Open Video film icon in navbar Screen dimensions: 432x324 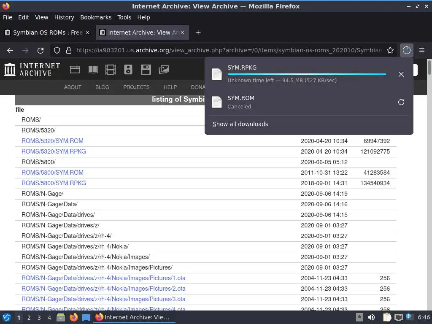[111, 70]
